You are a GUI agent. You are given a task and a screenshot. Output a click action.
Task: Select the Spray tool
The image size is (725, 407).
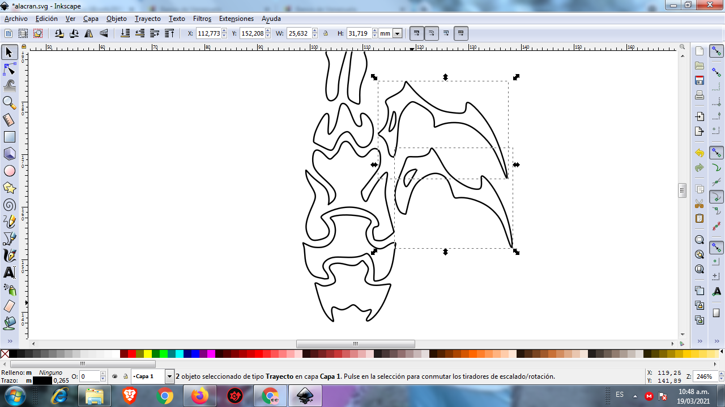click(x=9, y=289)
